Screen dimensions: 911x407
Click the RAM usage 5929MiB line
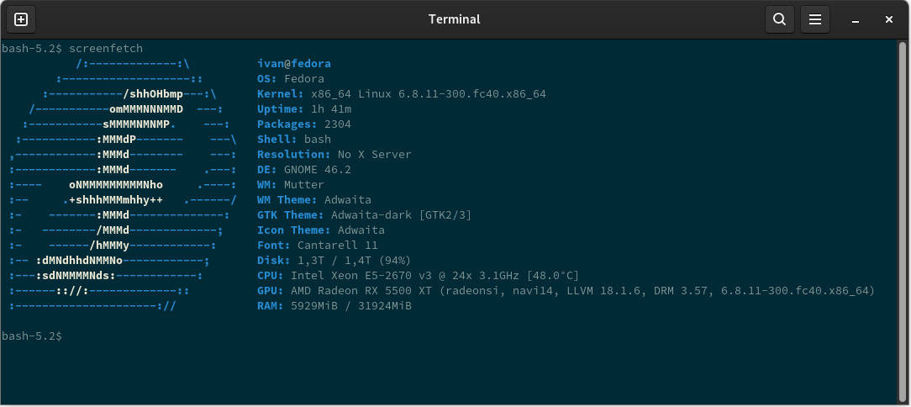coord(334,305)
